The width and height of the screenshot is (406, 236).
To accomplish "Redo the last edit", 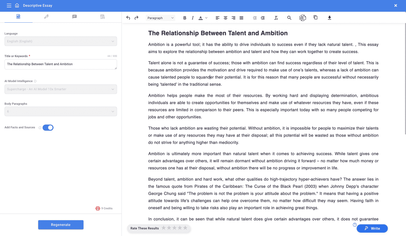I will pyautogui.click(x=137, y=18).
